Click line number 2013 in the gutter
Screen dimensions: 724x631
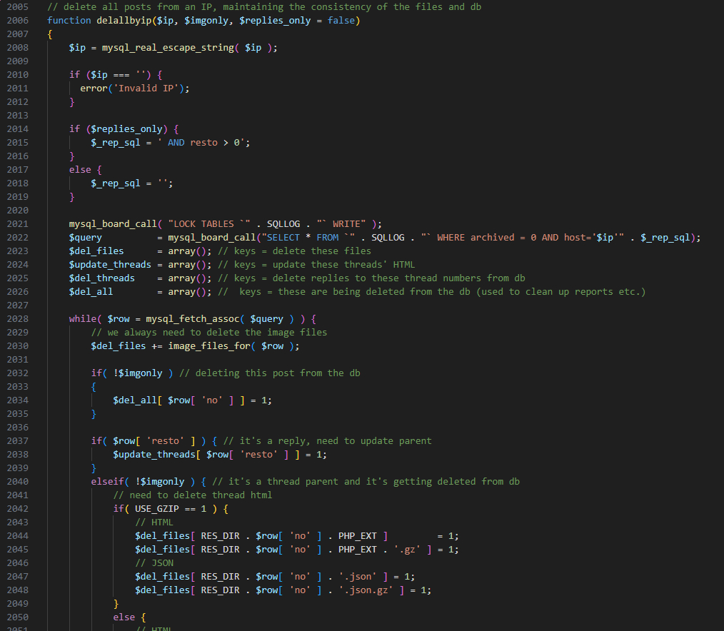18,116
